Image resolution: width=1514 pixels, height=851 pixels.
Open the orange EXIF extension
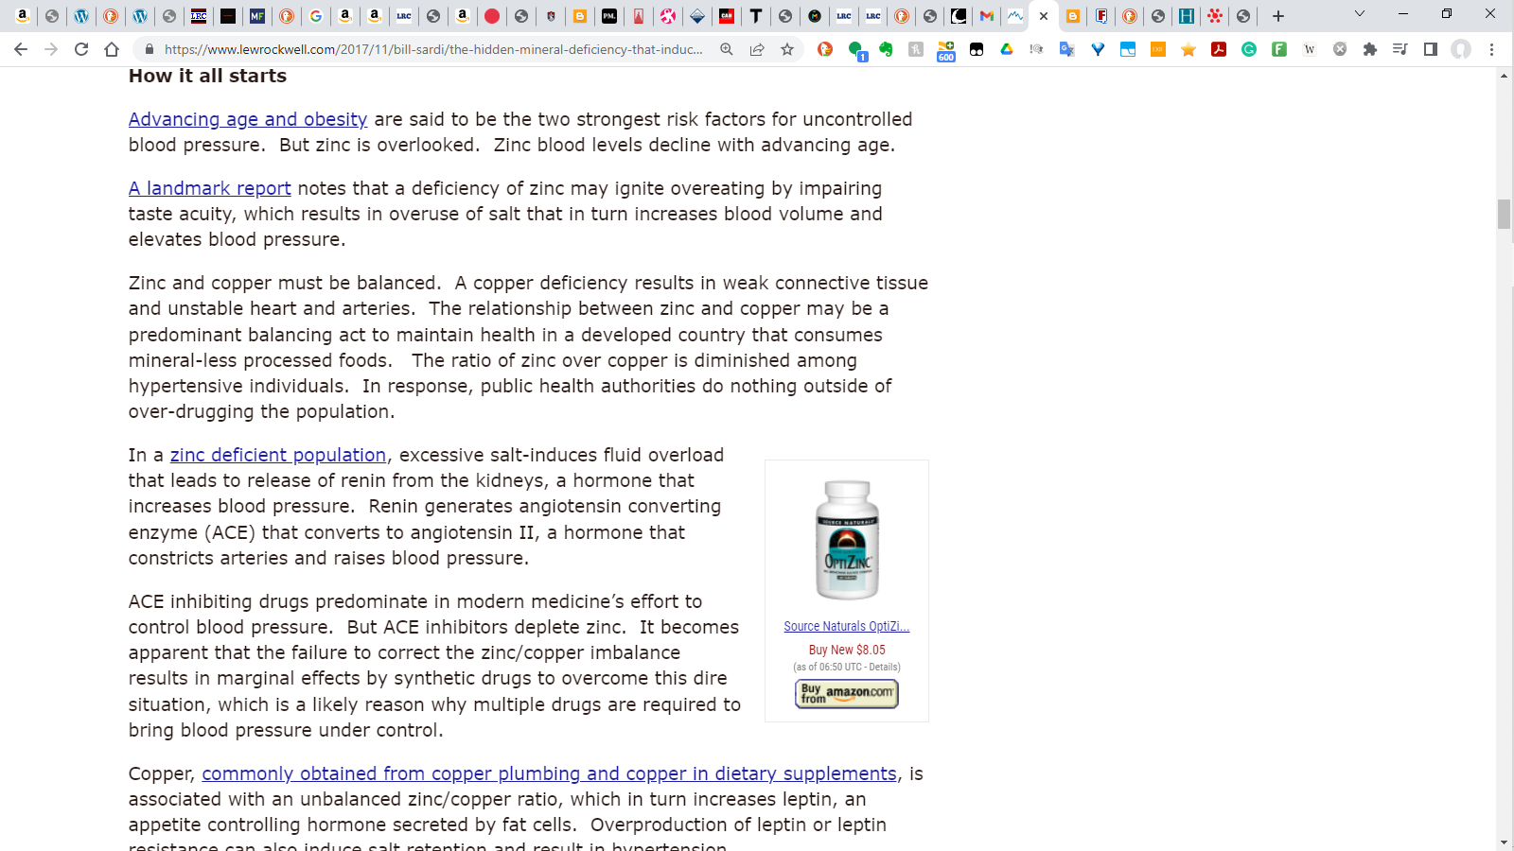1158,49
